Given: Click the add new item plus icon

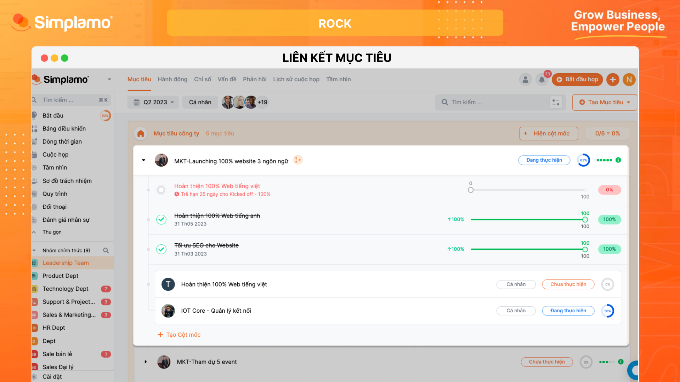Looking at the screenshot, I should [x=612, y=79].
